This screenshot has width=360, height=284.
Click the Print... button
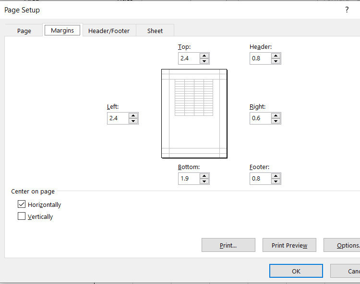(228, 245)
